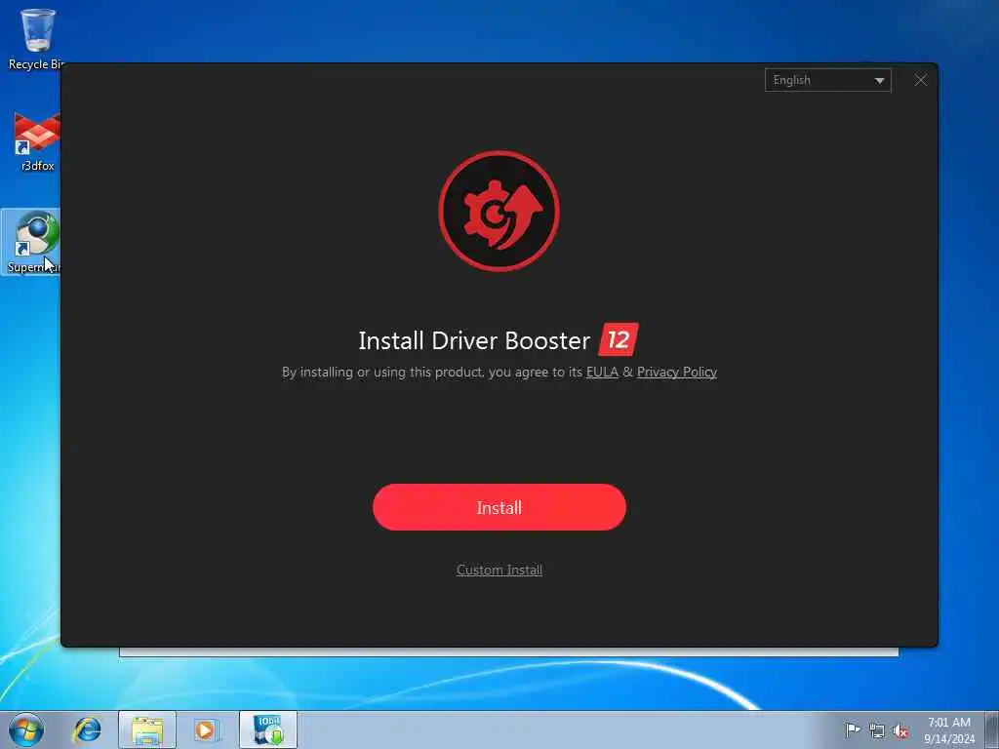Open the Privacy Policy link
The width and height of the screenshot is (999, 749).
coord(677,372)
